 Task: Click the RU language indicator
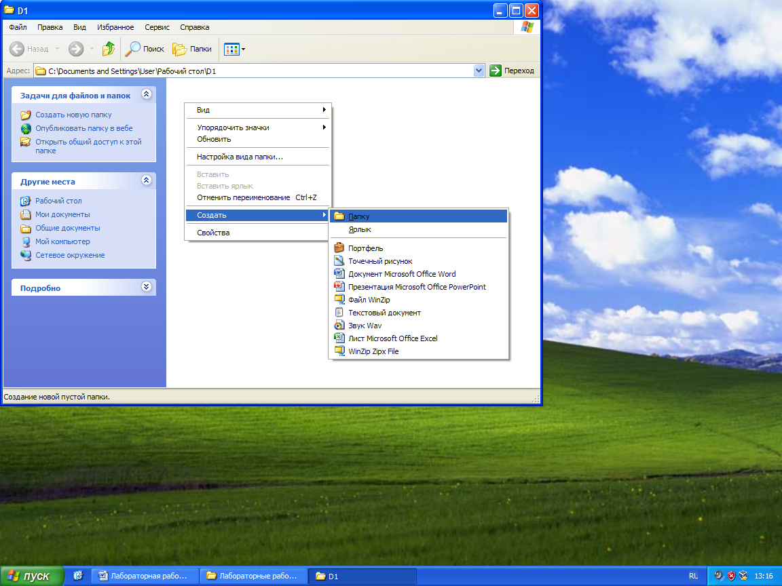(693, 576)
